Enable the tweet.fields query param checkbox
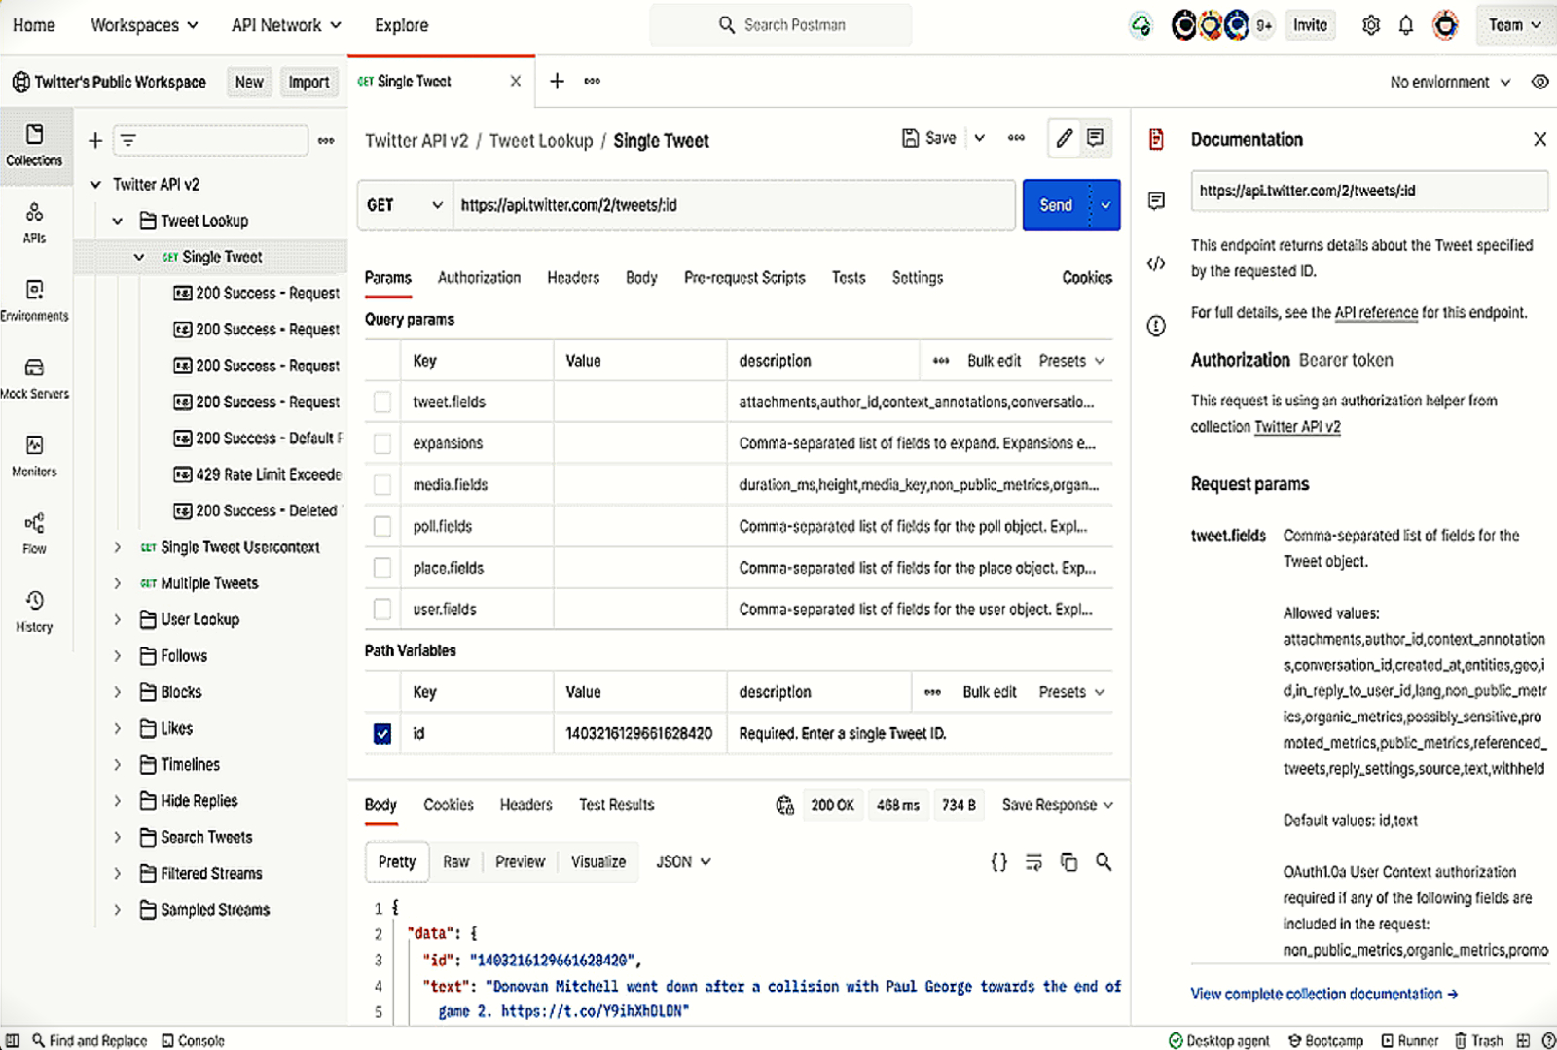The height and width of the screenshot is (1050, 1557). (x=382, y=402)
